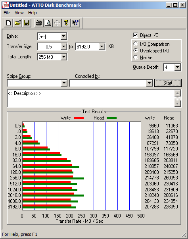Print results using the printer icon
The height and width of the screenshot is (239, 188).
tap(39, 23)
